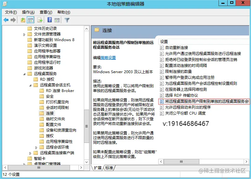Click the 限制连接的数量 setting icon

click(x=162, y=72)
